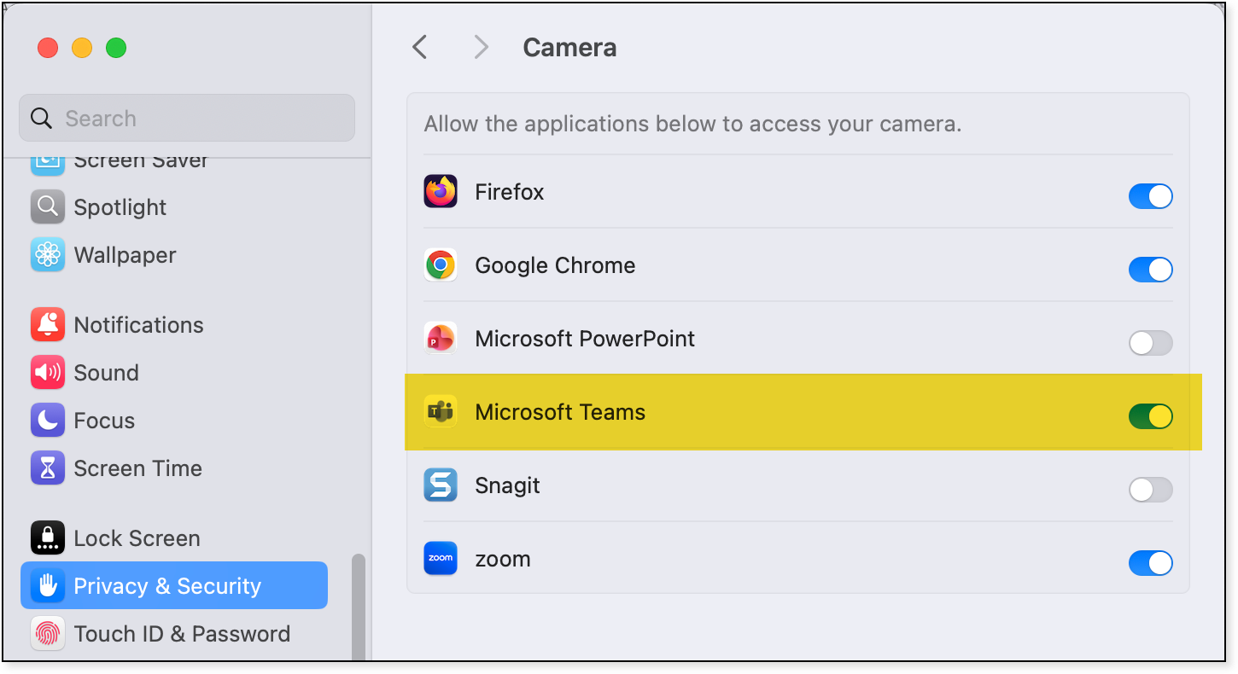Image resolution: width=1238 pixels, height=674 pixels.
Task: Open Focus using the moon icon
Action: (48, 421)
